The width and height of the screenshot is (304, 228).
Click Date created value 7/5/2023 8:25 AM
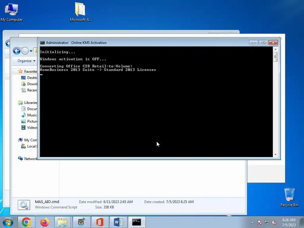[x=180, y=202]
